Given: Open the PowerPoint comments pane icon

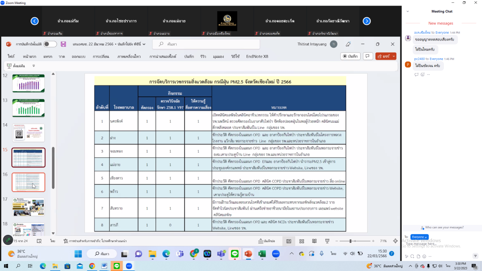Looking at the screenshot, I should tap(368, 56).
